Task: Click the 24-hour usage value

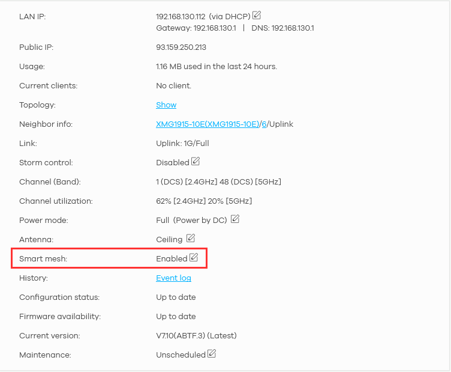Action: pyautogui.click(x=217, y=67)
